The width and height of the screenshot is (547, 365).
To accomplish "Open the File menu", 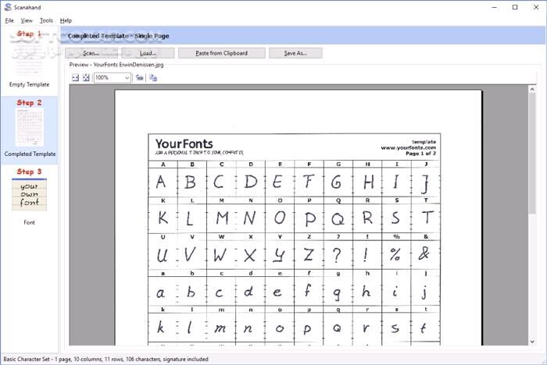I will [x=9, y=20].
